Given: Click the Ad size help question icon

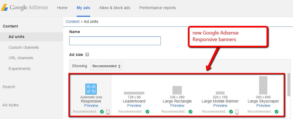Looking at the screenshot, I should pyautogui.click(x=87, y=55).
